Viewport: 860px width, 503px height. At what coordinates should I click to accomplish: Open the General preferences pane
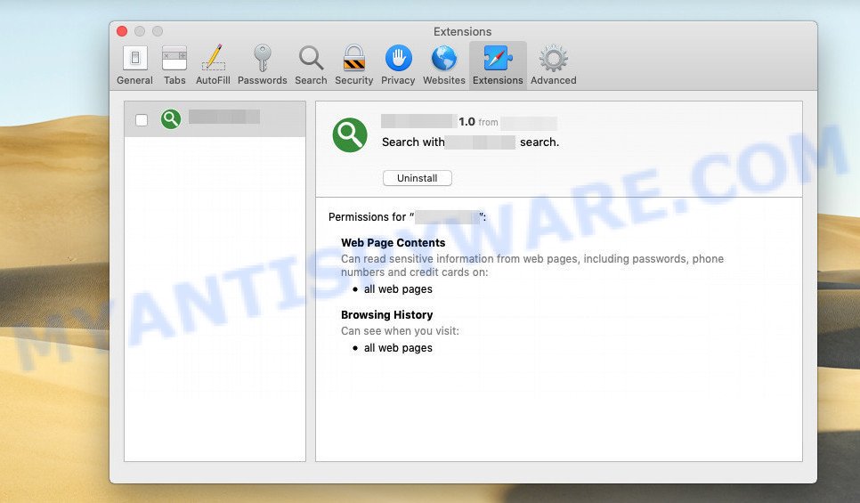click(134, 65)
